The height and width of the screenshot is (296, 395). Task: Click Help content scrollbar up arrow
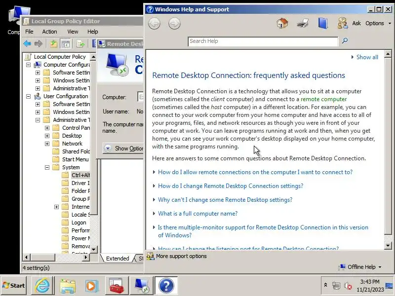pos(388,54)
